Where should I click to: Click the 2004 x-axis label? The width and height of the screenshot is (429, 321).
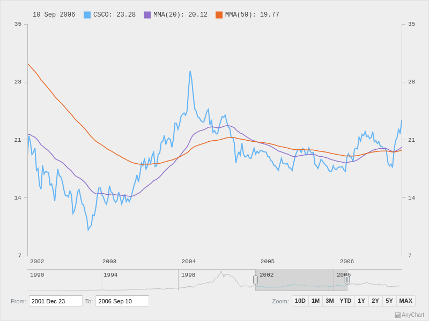(x=189, y=262)
